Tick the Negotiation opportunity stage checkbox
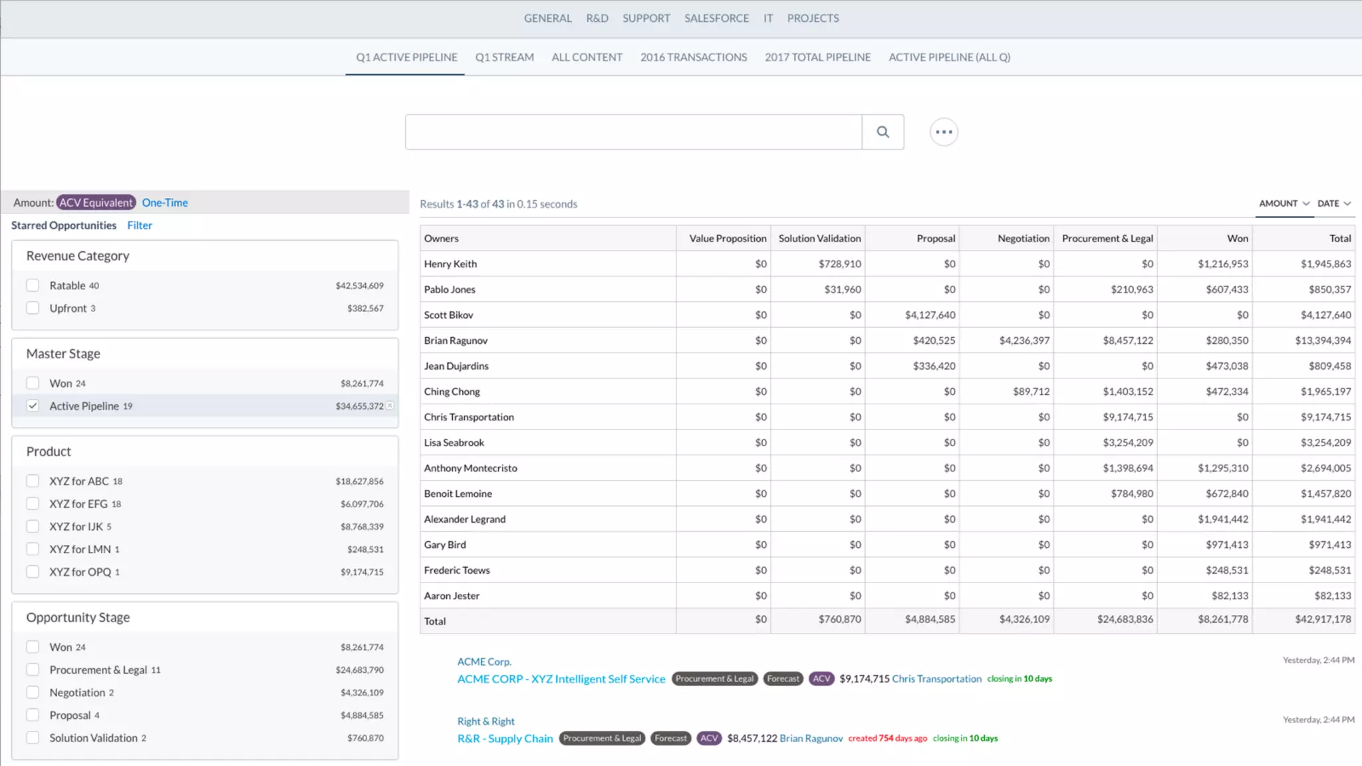This screenshot has height=766, width=1362. [x=33, y=692]
